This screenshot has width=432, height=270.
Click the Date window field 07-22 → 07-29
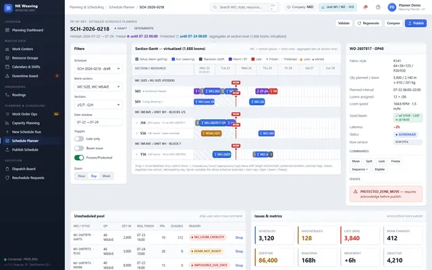click(99, 122)
